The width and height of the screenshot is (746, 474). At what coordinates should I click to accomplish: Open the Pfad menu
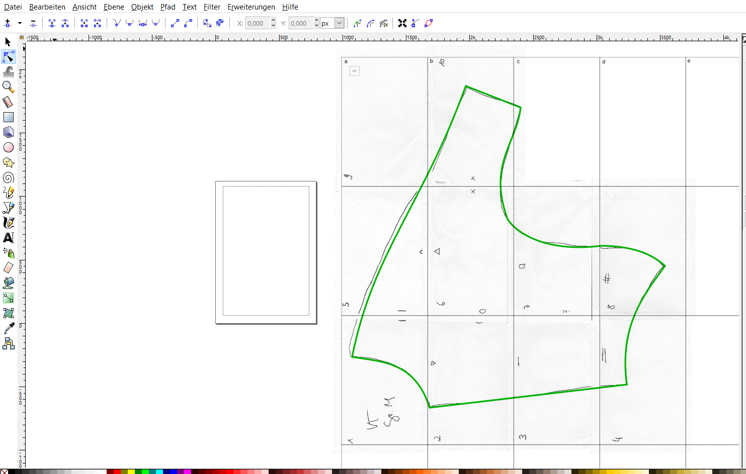coord(168,7)
